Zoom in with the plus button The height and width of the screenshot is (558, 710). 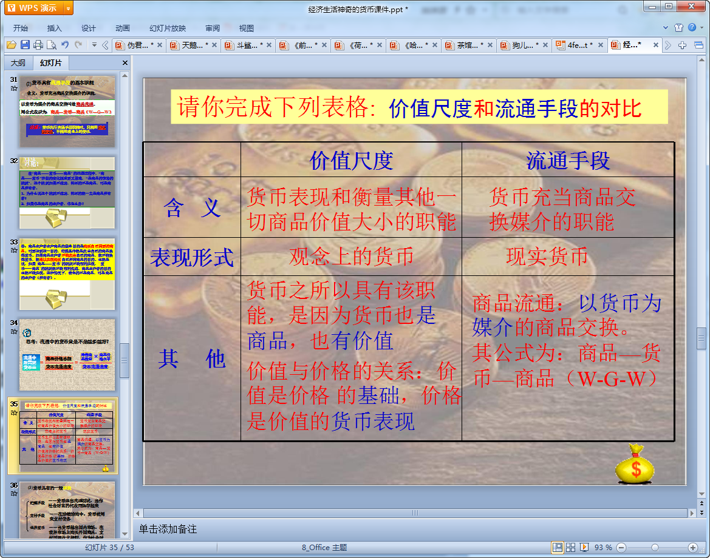pyautogui.click(x=693, y=548)
